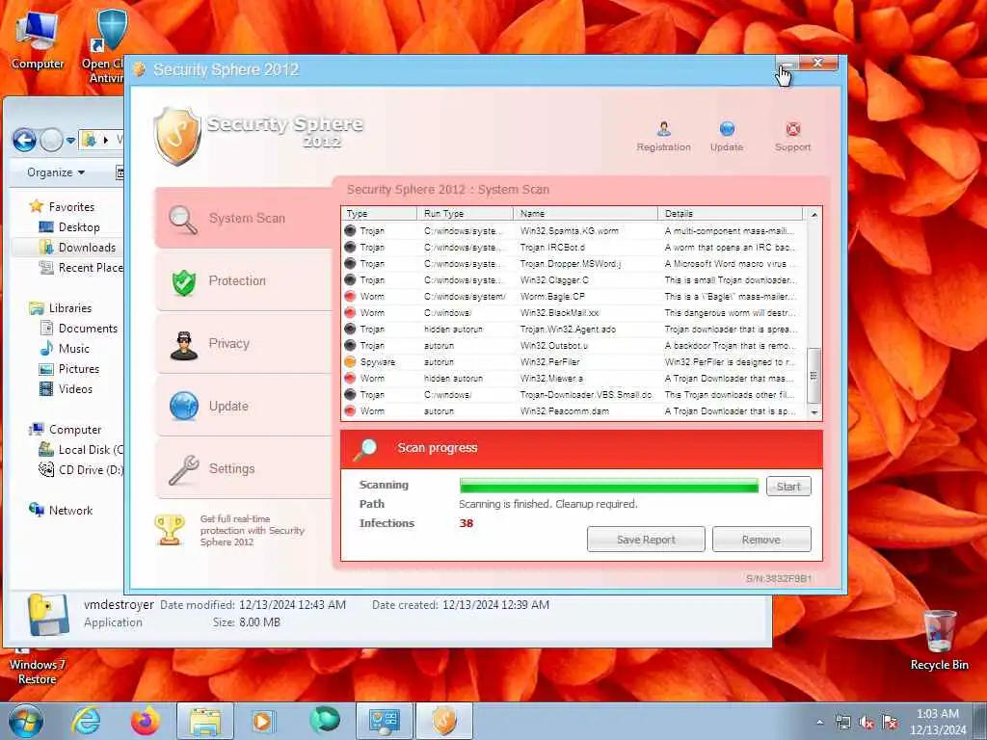
Task: Click the Start scan button
Action: [x=788, y=487]
